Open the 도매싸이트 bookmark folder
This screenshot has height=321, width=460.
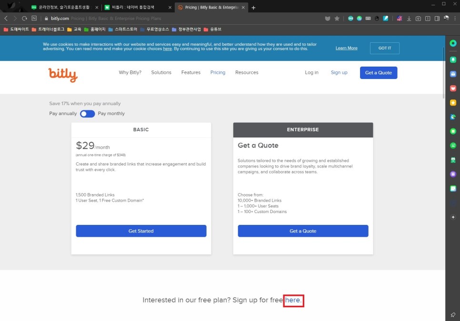point(16,29)
